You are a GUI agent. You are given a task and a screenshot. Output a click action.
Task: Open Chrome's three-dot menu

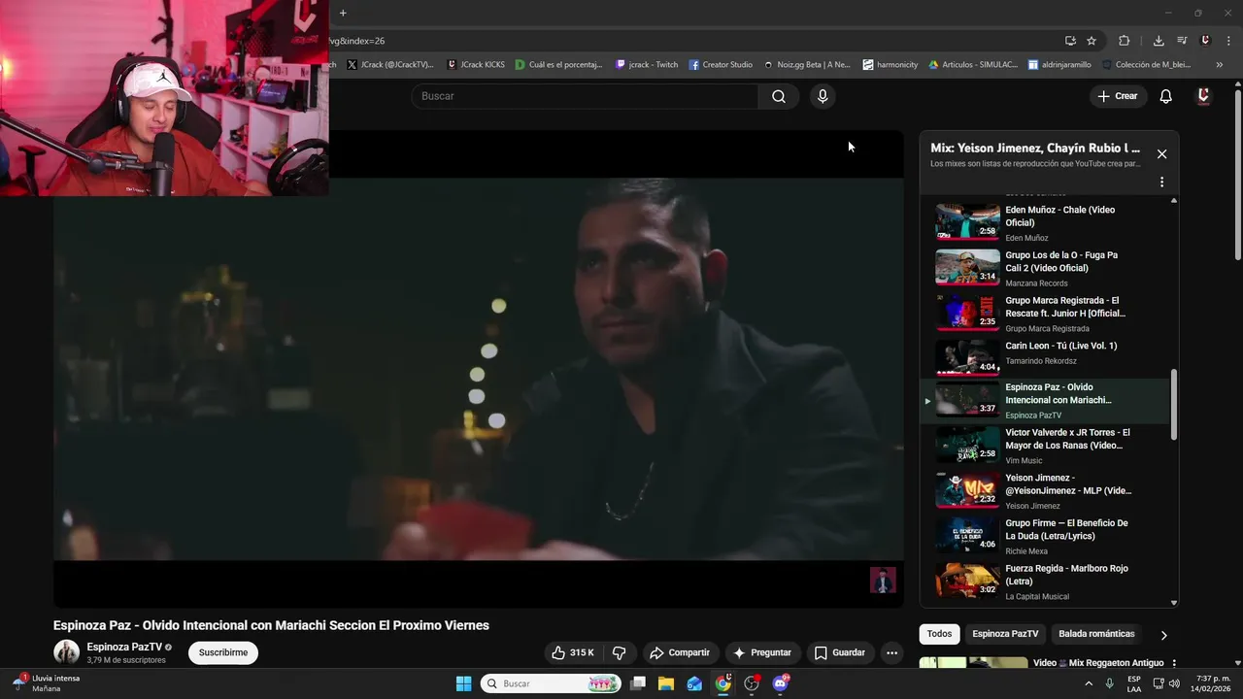tap(1228, 41)
